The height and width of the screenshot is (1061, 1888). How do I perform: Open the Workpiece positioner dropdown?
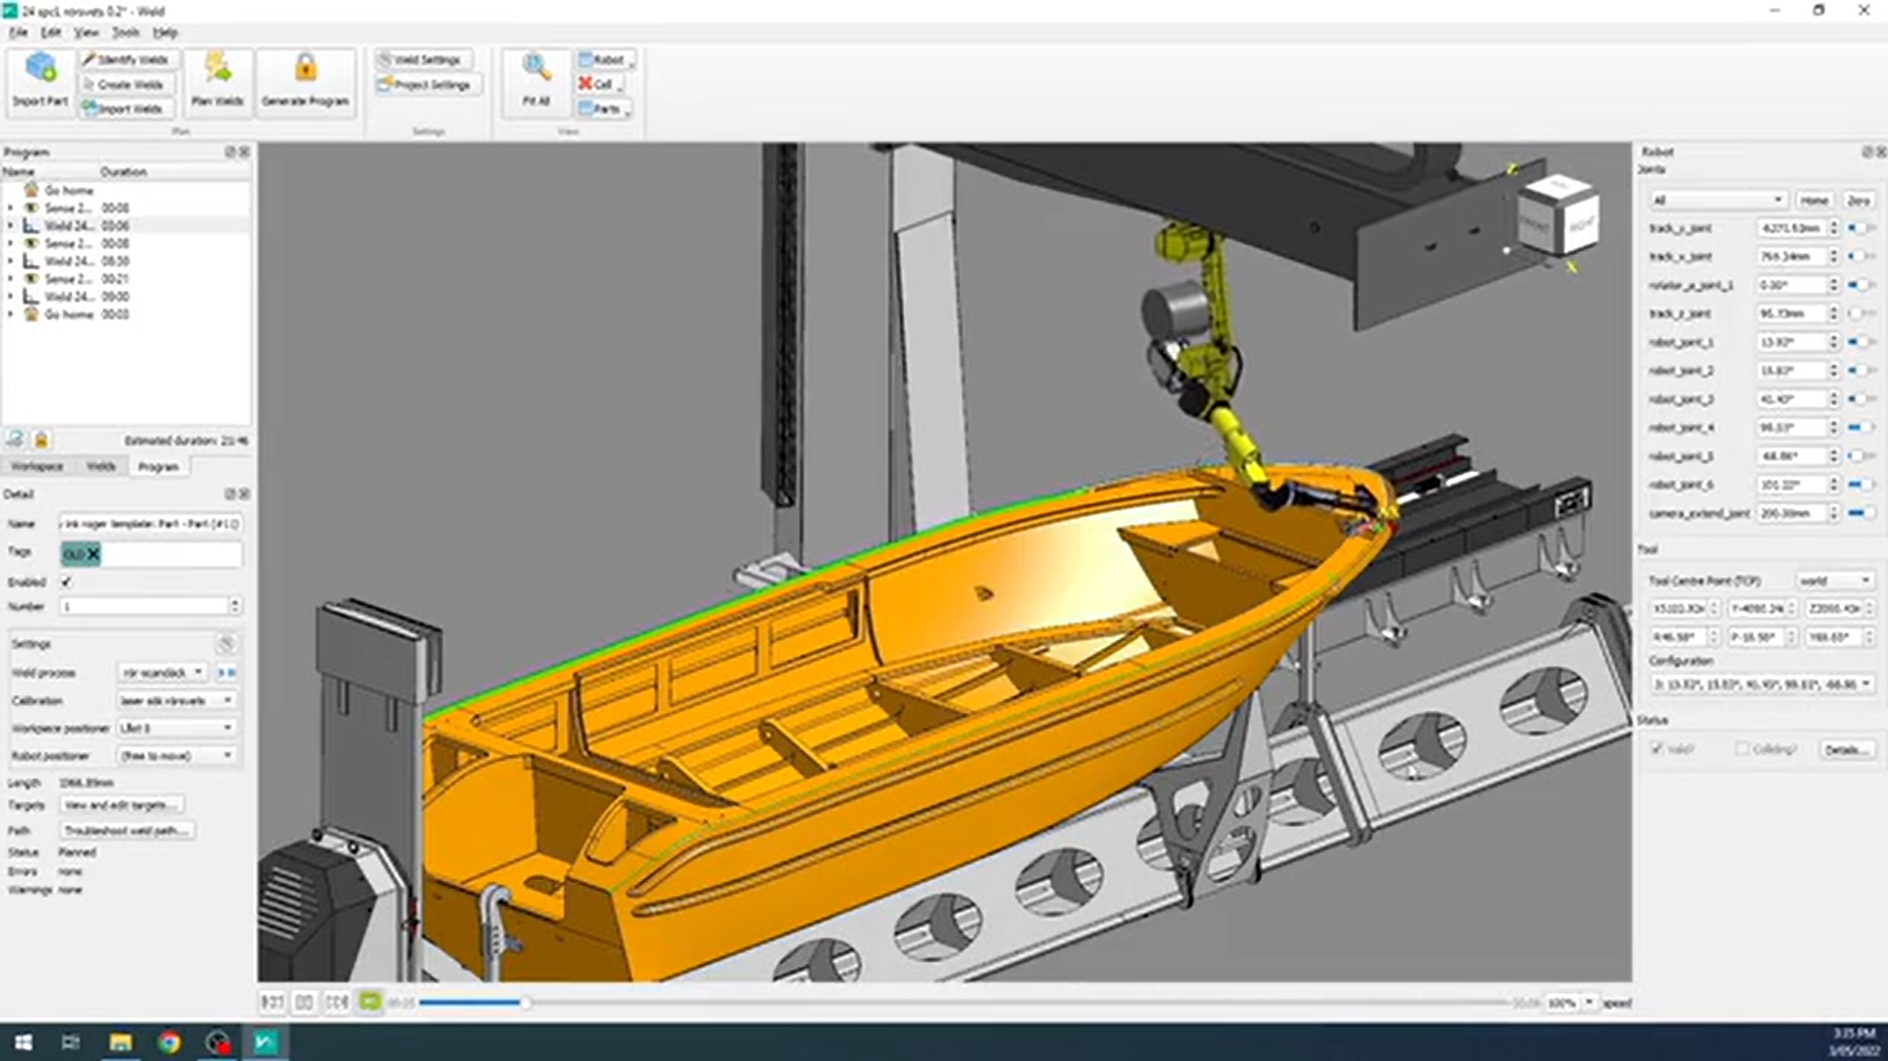click(x=175, y=729)
